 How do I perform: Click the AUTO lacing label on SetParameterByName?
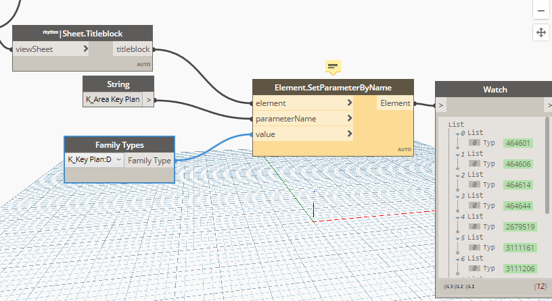coord(404,150)
